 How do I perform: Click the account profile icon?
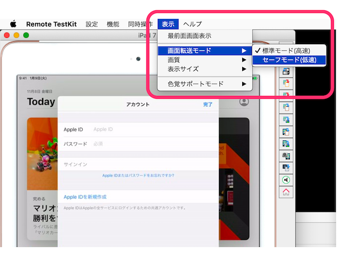coord(244,102)
